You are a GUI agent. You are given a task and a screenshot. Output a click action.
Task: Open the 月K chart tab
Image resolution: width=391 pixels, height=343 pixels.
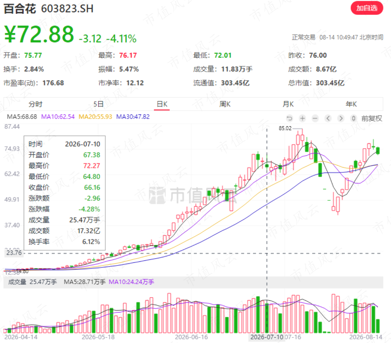(288, 104)
